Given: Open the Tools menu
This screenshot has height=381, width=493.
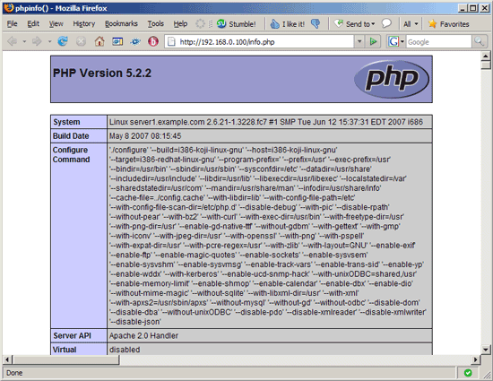Looking at the screenshot, I should point(156,24).
